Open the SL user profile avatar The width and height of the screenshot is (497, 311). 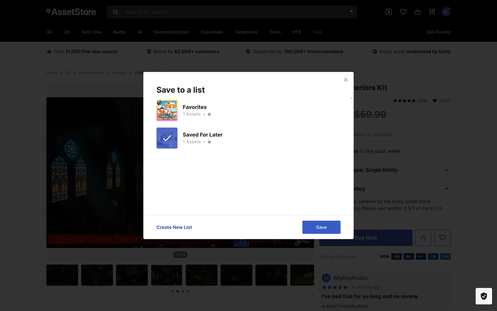446,12
